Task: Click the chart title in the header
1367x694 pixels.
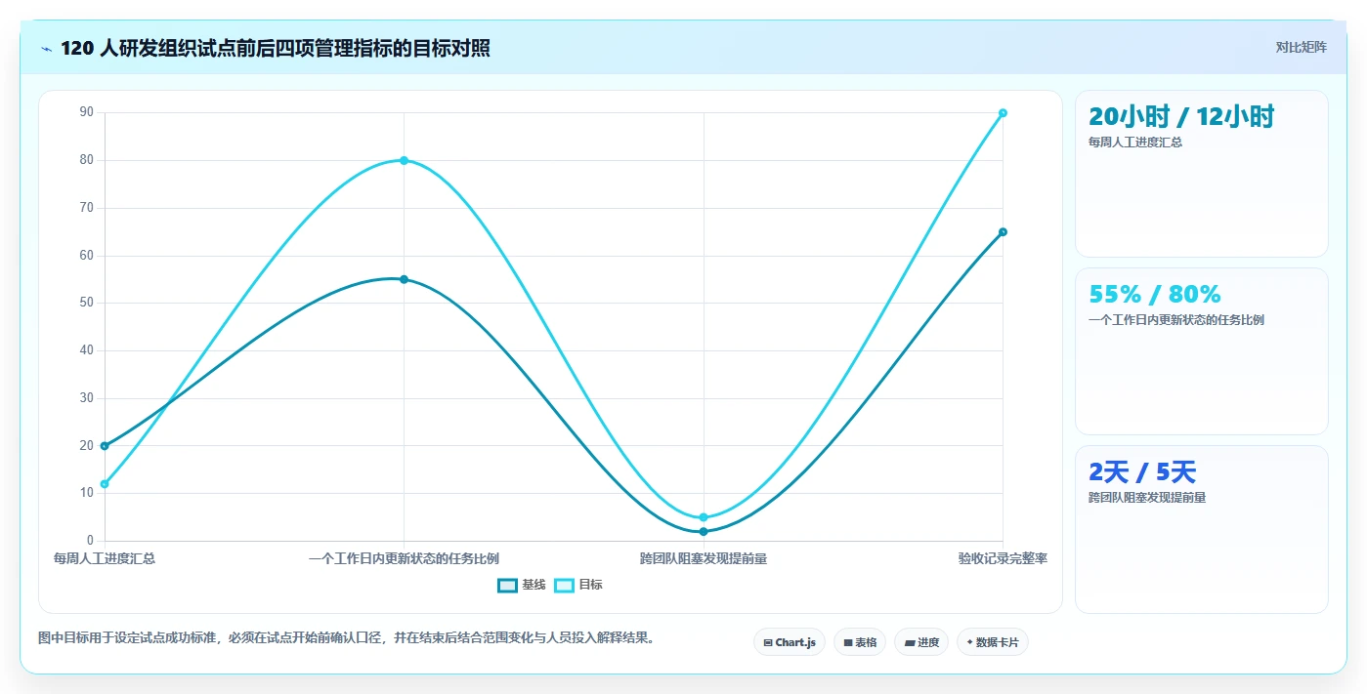Action: (276, 48)
